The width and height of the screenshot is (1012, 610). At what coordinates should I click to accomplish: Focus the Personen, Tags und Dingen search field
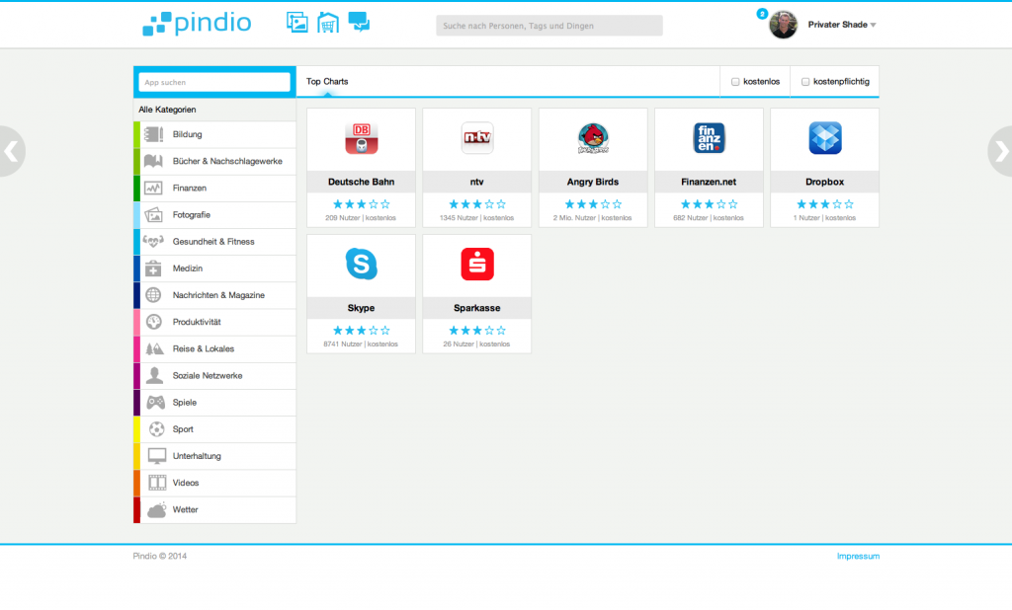tap(549, 26)
